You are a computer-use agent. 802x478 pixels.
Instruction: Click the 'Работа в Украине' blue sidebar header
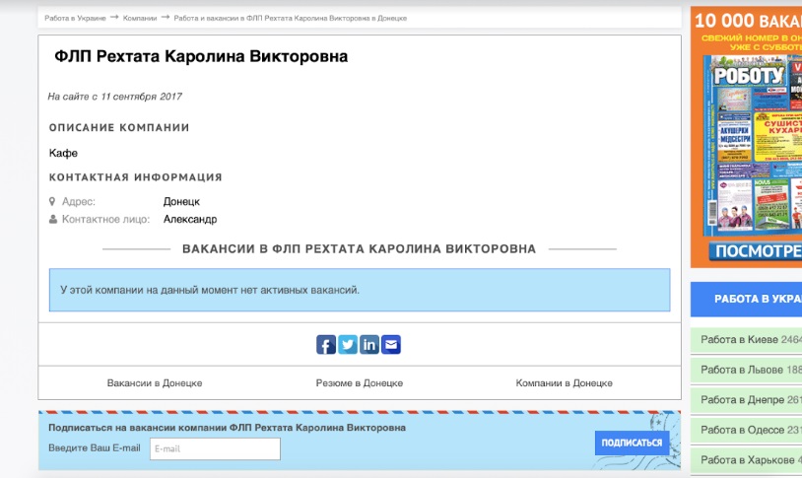747,299
